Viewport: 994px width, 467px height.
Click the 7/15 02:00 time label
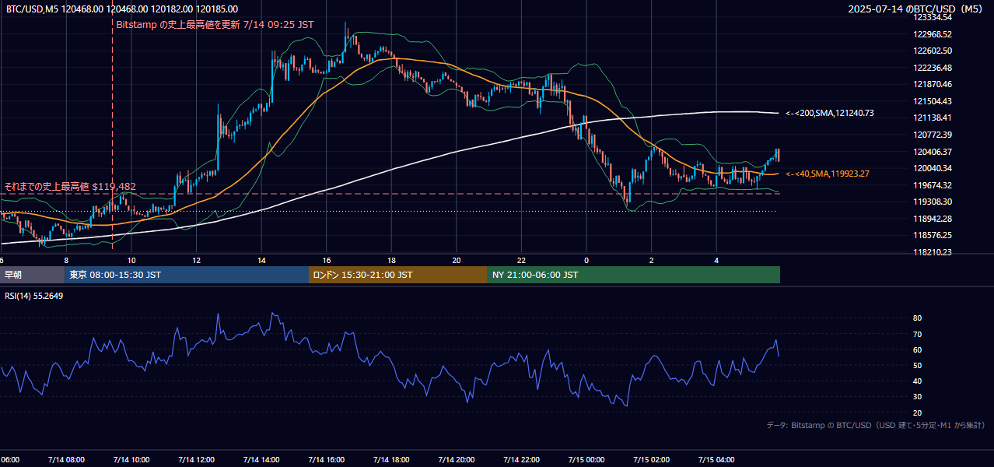coord(652,460)
